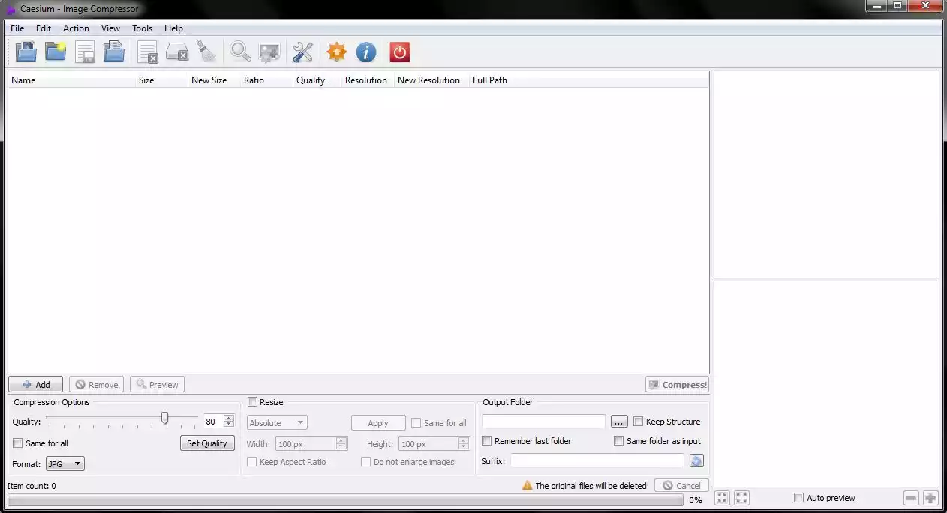Viewport: 947px width, 513px height.
Task: Click the Height spinner up arrow
Action: pyautogui.click(x=464, y=440)
